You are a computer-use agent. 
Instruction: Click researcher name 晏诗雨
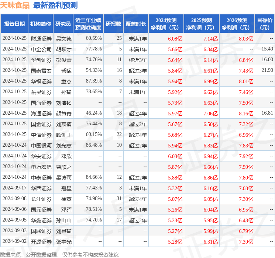63,177
